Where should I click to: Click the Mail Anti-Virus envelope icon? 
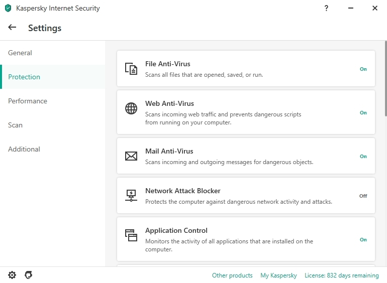[131, 156]
